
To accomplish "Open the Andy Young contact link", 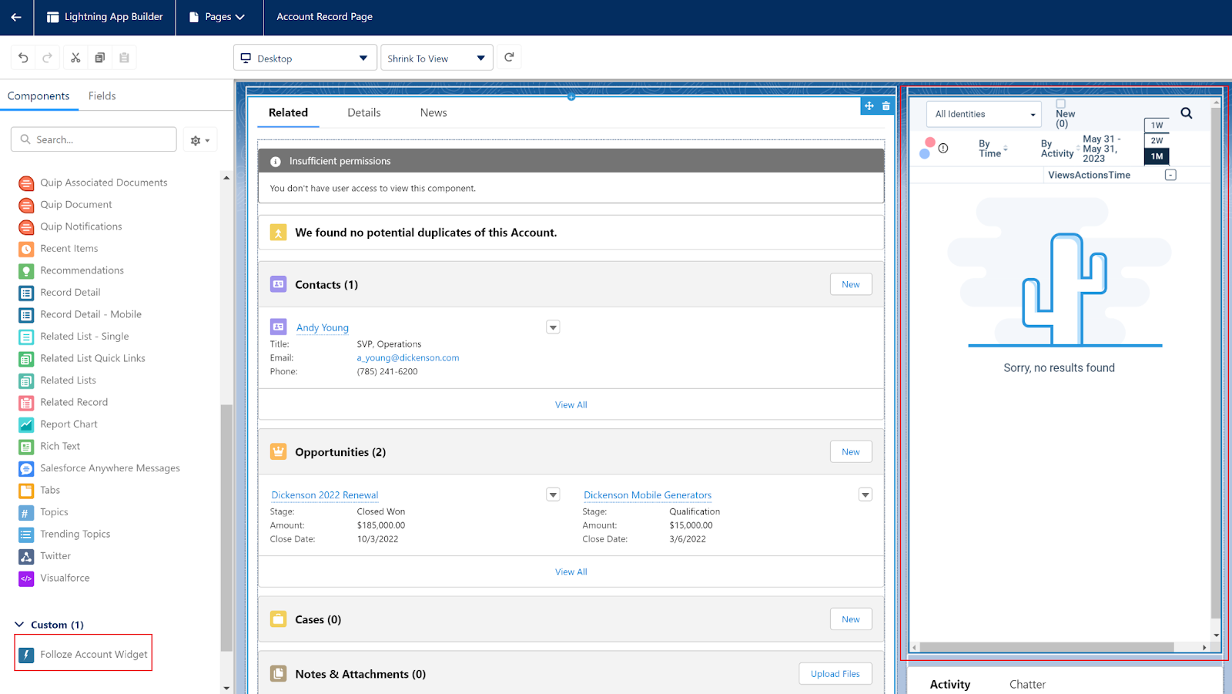I will coord(322,327).
